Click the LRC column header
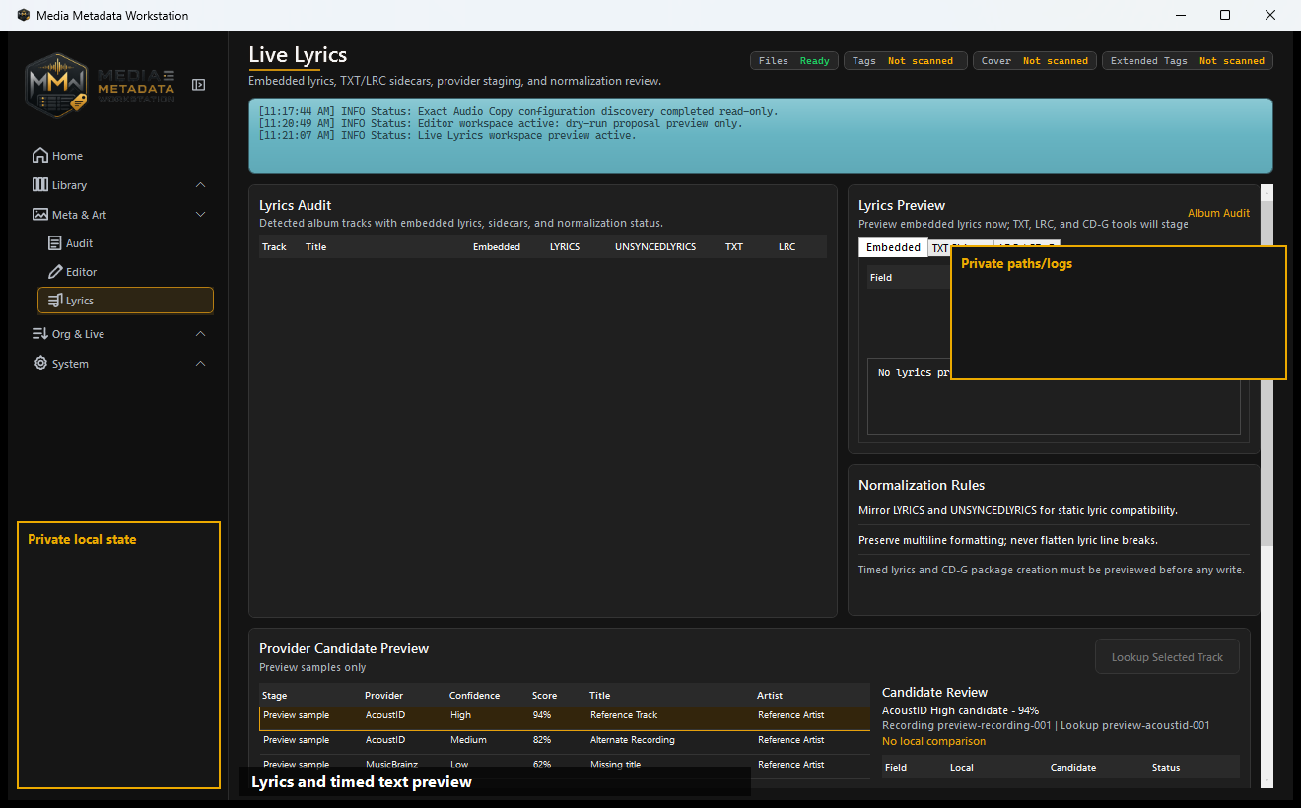This screenshot has height=808, width=1301. 787,247
